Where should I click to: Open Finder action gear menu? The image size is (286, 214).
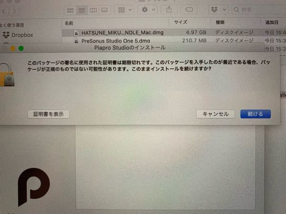tap(148, 10)
